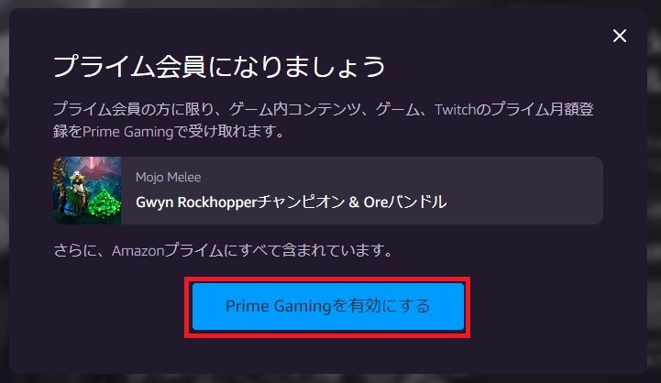Click the 録をPrime Gamingで受け取れます line
Screen dimensions: 661x383
tap(169, 132)
